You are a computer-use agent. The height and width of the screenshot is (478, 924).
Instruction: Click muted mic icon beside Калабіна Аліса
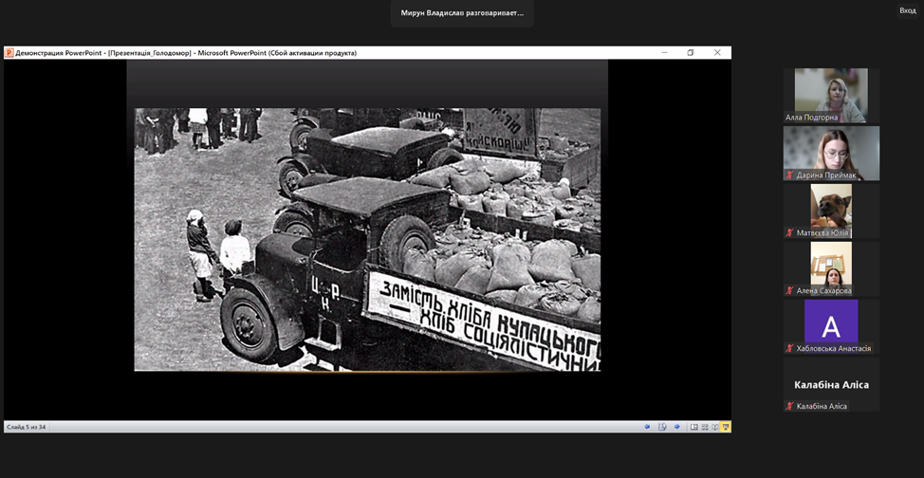point(789,406)
